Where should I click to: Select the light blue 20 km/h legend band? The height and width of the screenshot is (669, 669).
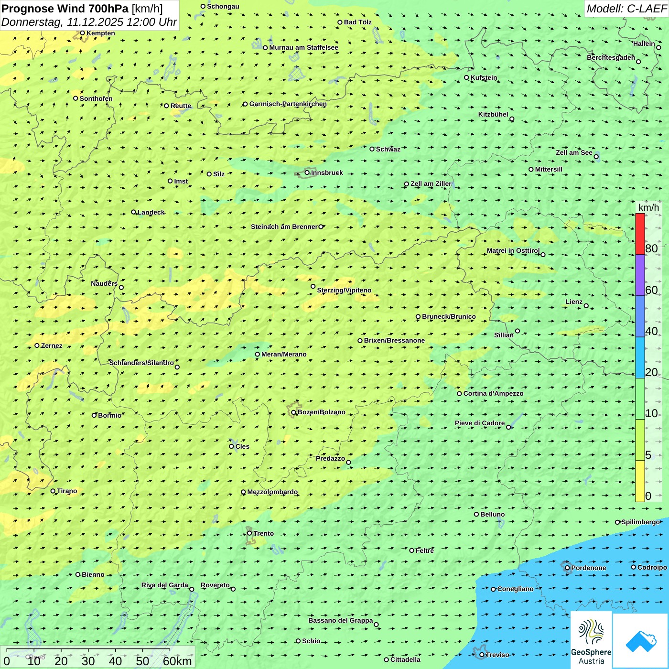(640, 357)
